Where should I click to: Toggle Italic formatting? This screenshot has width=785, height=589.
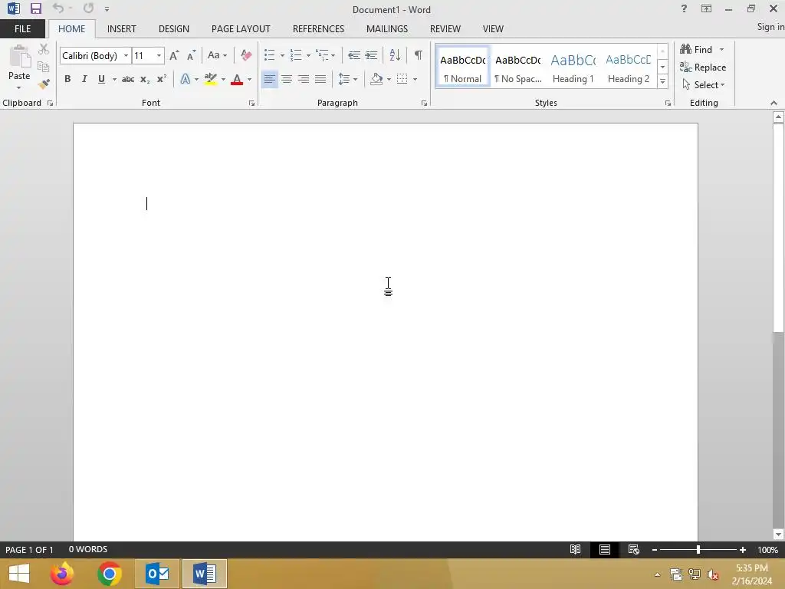[x=84, y=79]
